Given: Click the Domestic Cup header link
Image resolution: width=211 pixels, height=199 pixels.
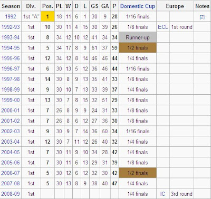Looking at the screenshot, I should (x=138, y=6).
